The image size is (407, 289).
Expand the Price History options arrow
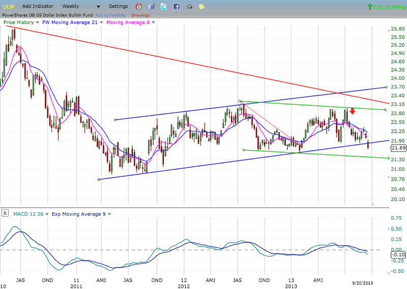(37, 22)
